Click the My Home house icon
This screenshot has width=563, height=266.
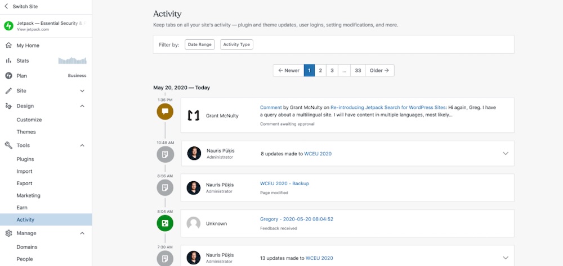[x=8, y=45]
